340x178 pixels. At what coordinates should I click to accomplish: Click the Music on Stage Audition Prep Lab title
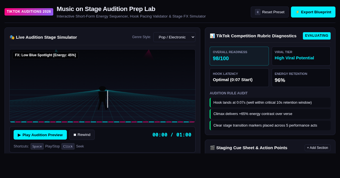(x=106, y=9)
